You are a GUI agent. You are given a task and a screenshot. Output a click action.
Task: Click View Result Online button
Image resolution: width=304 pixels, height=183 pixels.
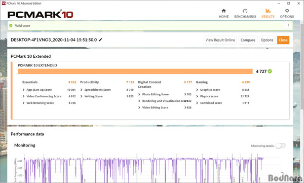tap(220, 40)
